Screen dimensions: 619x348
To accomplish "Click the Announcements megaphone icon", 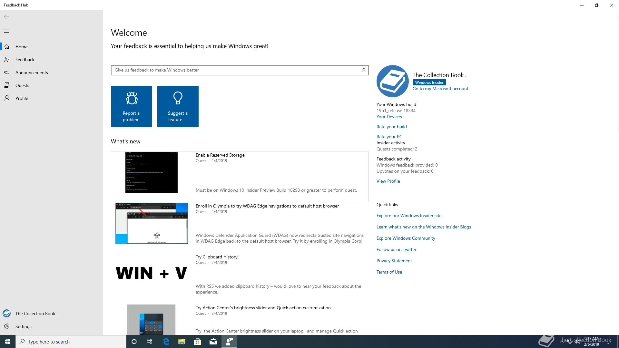I will tap(7, 72).
